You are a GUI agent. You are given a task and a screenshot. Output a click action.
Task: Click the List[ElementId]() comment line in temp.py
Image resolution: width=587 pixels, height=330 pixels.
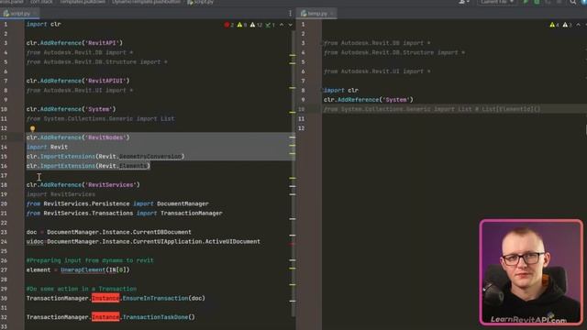432,109
